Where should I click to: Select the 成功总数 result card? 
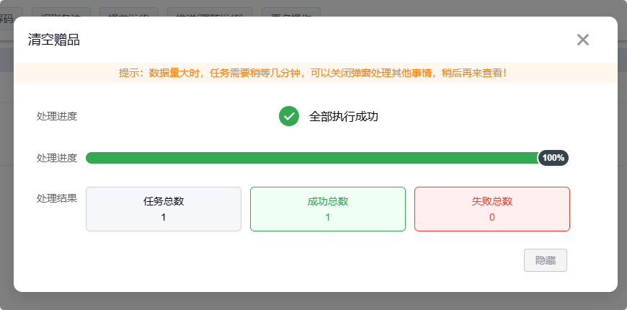click(x=328, y=209)
